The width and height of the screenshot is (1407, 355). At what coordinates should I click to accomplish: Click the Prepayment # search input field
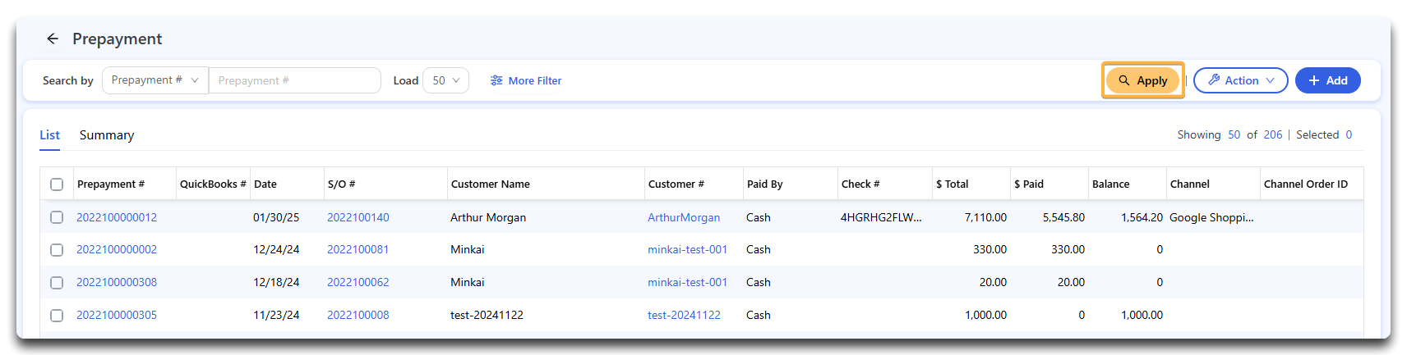(x=294, y=80)
